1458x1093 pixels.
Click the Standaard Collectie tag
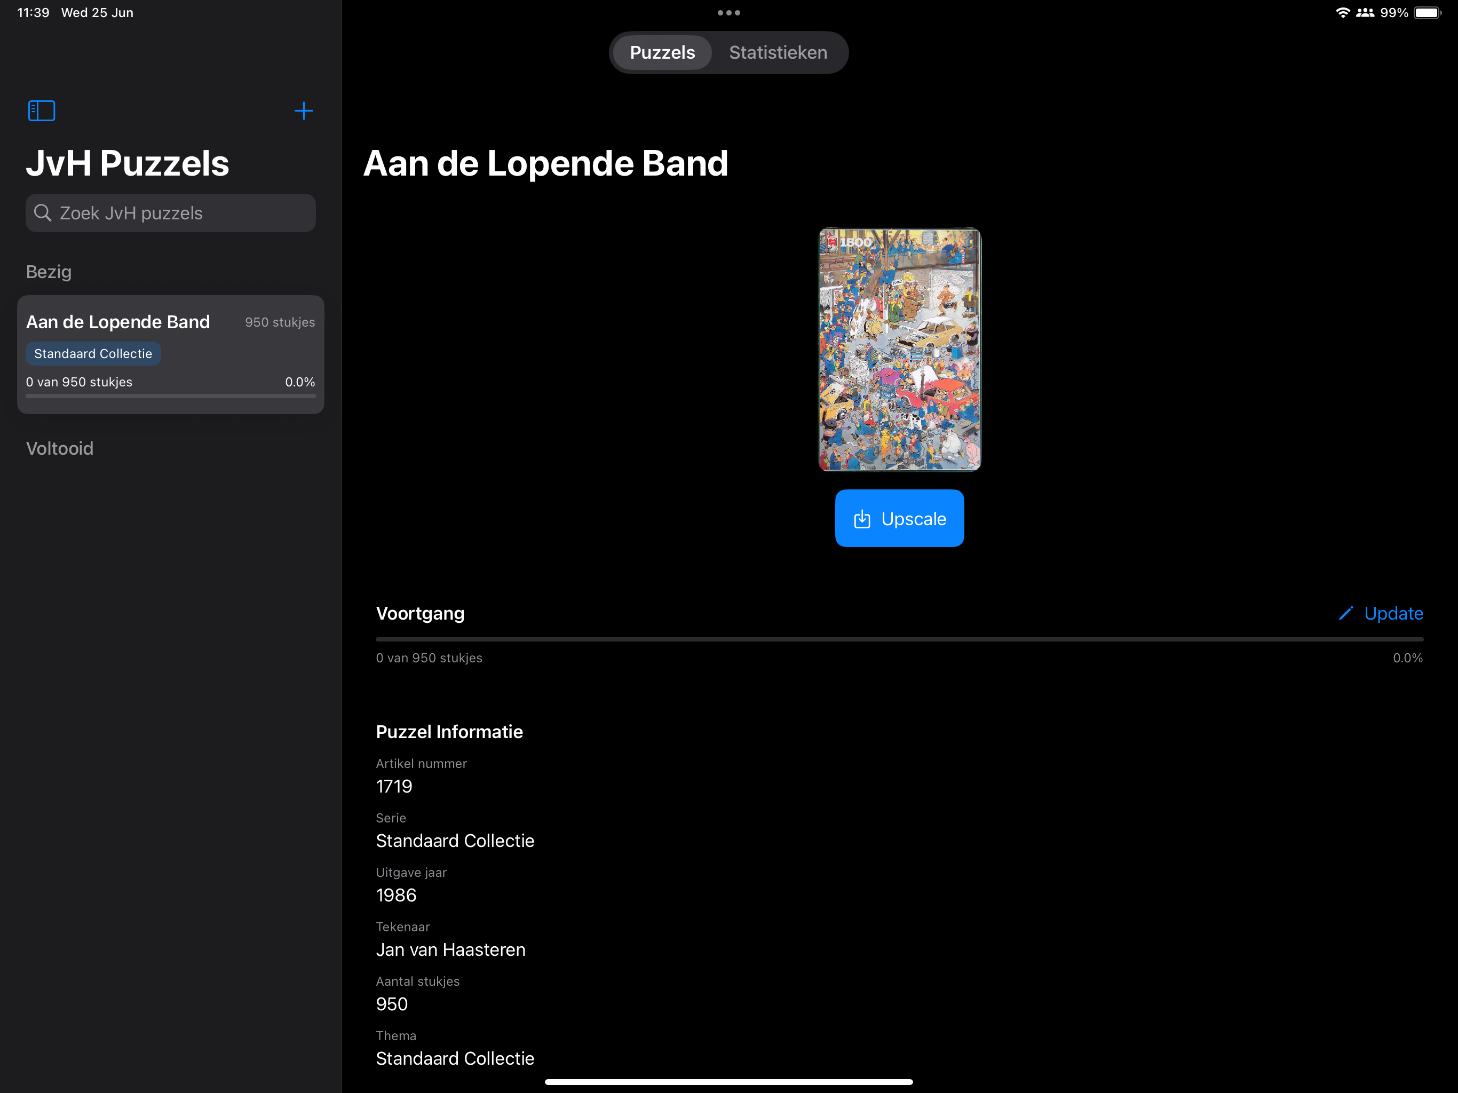click(93, 353)
